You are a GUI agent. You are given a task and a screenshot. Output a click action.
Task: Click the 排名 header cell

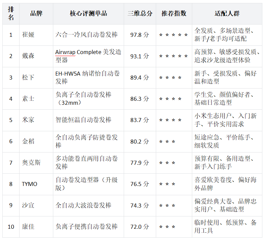[x=11, y=14]
